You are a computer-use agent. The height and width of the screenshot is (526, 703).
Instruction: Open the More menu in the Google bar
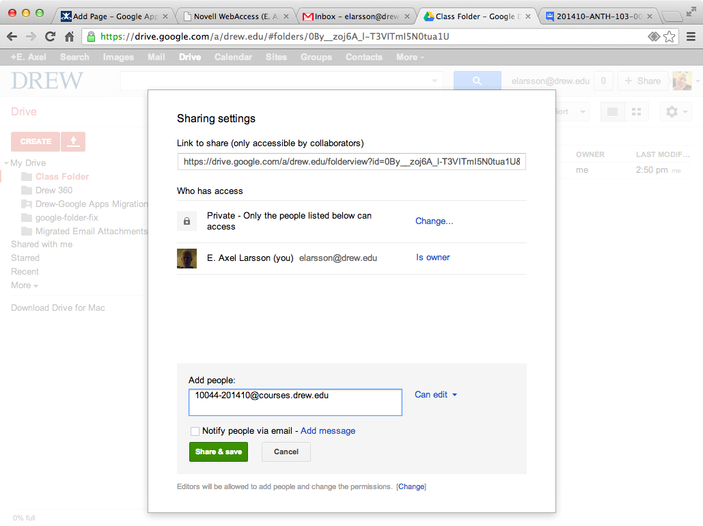point(410,57)
